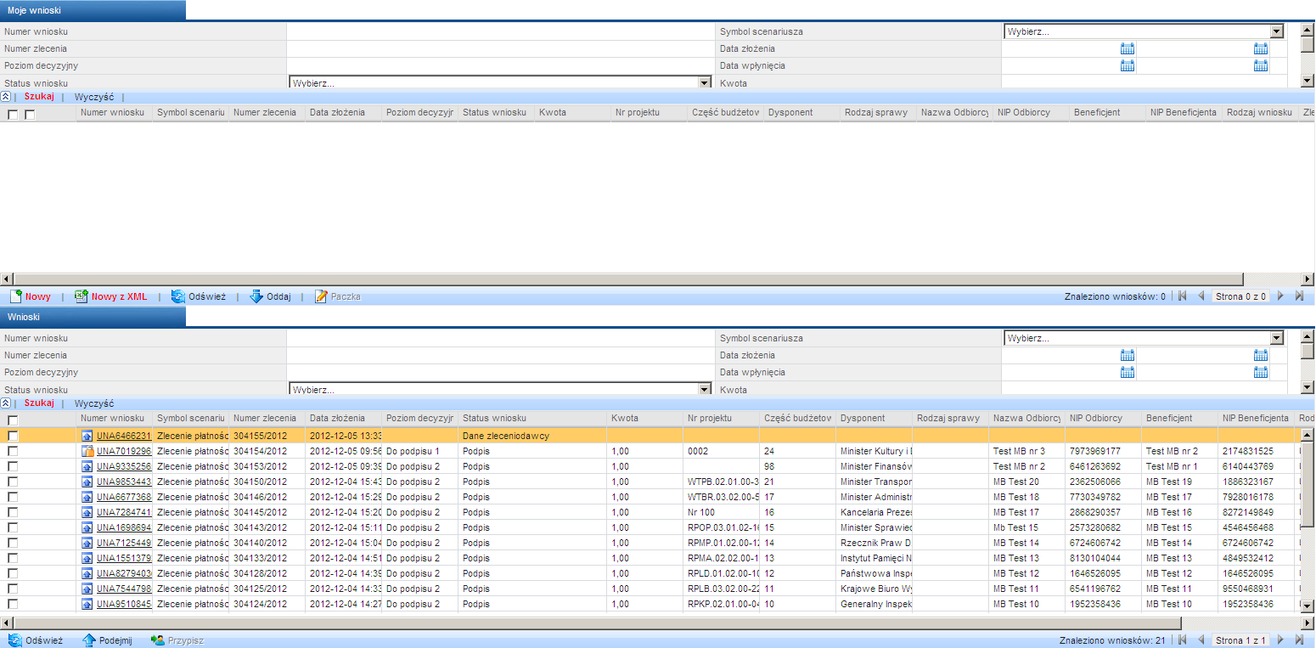Go to the previous page in Wnioski panel
This screenshot has width=1316, height=648.
1201,640
